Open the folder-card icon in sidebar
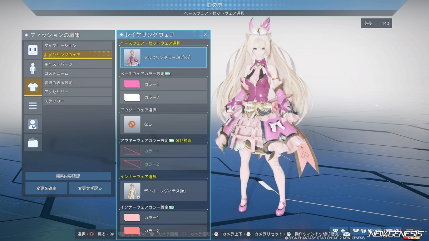The width and height of the screenshot is (429, 241). tap(33, 143)
